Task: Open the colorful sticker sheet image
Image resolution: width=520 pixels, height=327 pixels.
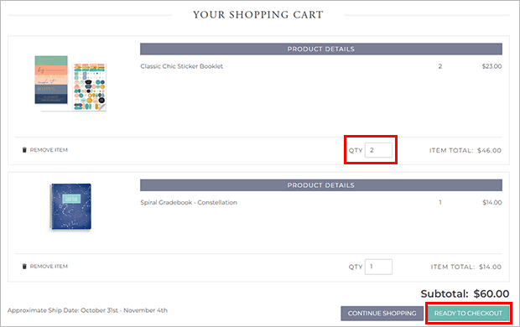Action: [89, 86]
